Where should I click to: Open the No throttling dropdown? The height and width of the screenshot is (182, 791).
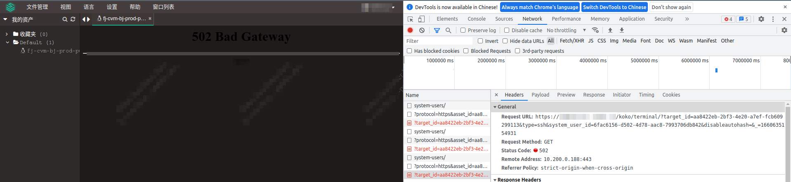pos(567,30)
